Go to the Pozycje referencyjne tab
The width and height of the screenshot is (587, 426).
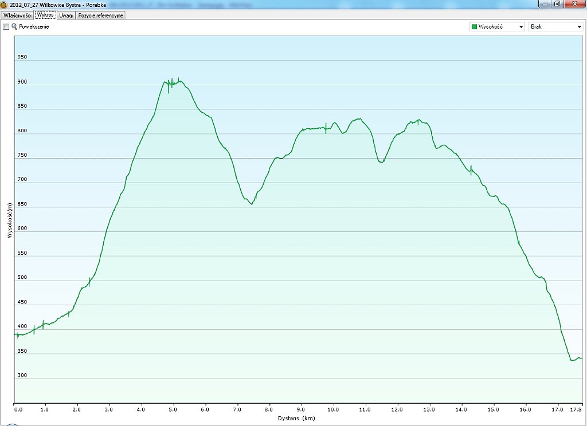(100, 15)
